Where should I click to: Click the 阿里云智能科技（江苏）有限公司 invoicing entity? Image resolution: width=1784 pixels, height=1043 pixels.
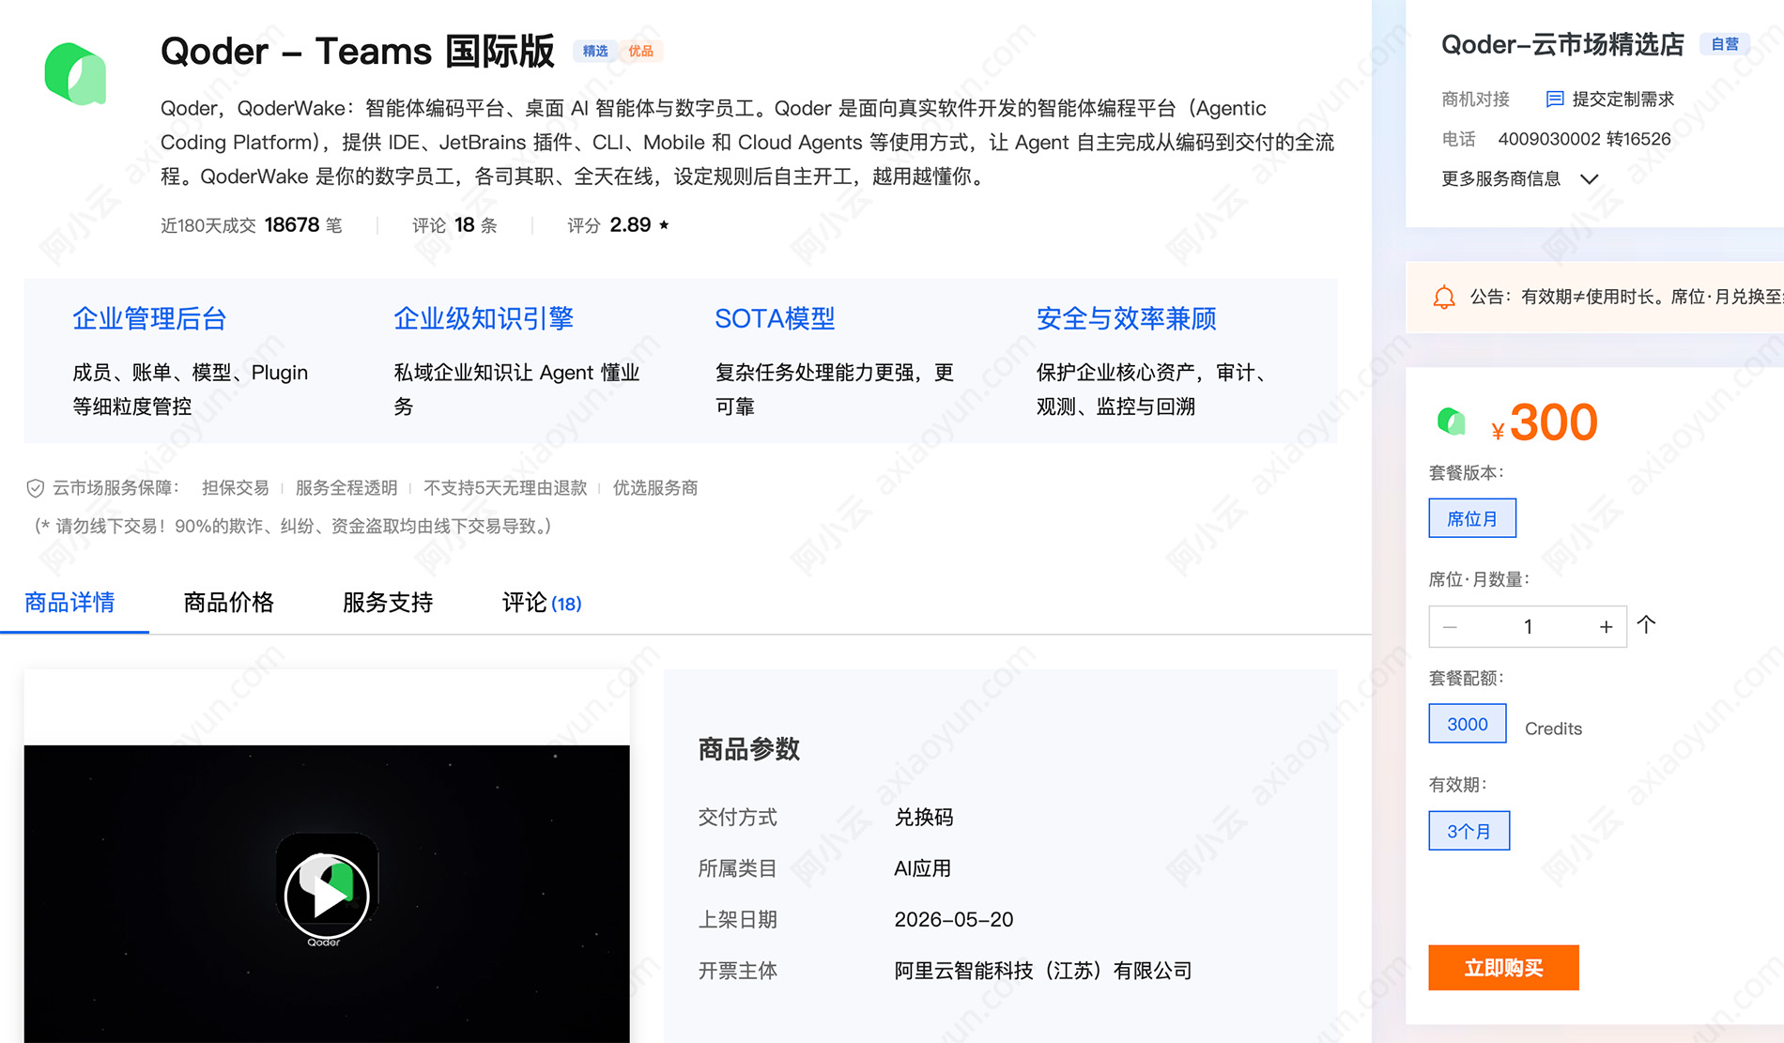tap(1043, 971)
